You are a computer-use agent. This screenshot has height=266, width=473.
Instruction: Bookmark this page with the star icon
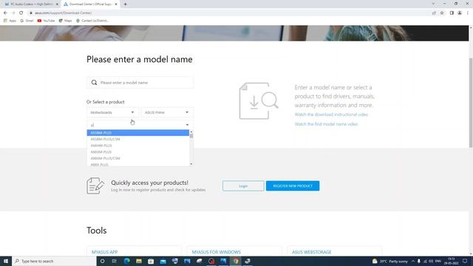[442, 13]
